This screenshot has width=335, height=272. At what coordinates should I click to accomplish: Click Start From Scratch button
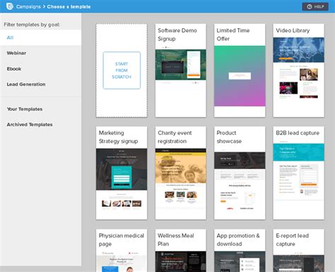(x=122, y=70)
